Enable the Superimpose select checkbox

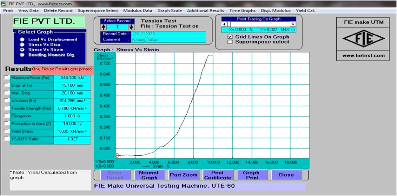click(230, 42)
